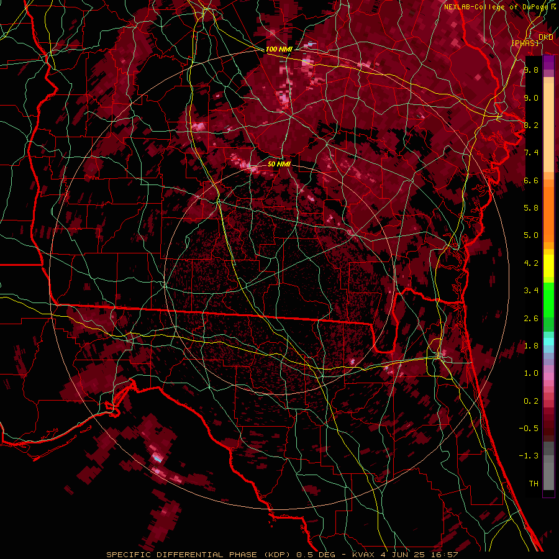The width and height of the screenshot is (559, 559).
Task: Click the -1.3 legend value
Action: tap(529, 456)
